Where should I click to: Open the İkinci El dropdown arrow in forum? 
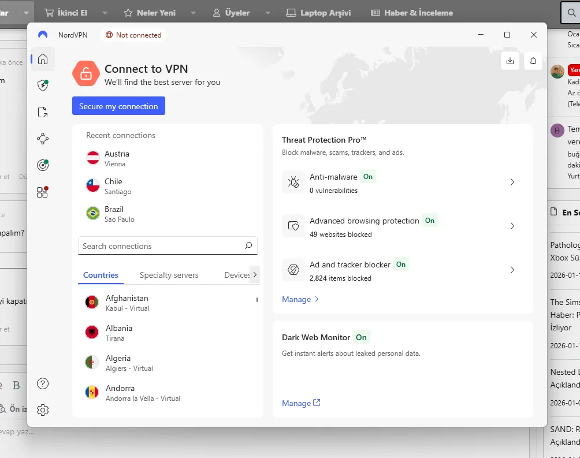[x=105, y=13]
